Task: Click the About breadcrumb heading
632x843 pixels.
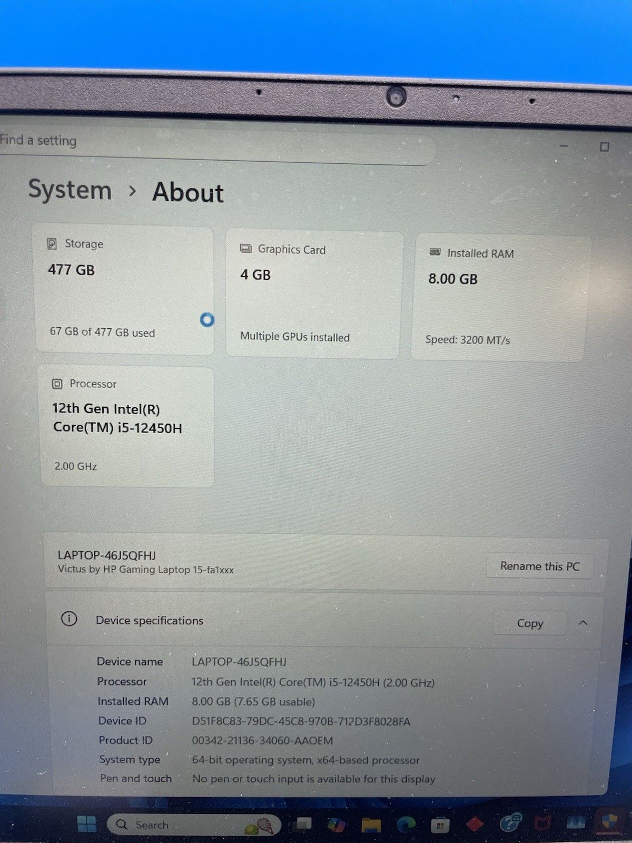Action: pyautogui.click(x=188, y=192)
